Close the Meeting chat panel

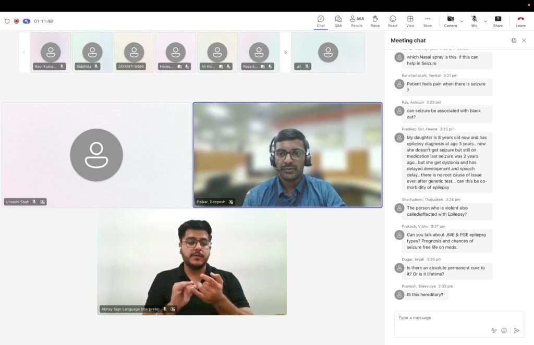[x=524, y=41]
